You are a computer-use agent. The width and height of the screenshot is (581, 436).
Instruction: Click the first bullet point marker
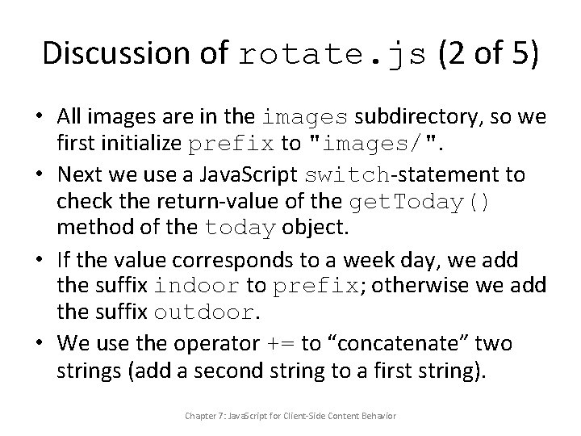coord(39,118)
